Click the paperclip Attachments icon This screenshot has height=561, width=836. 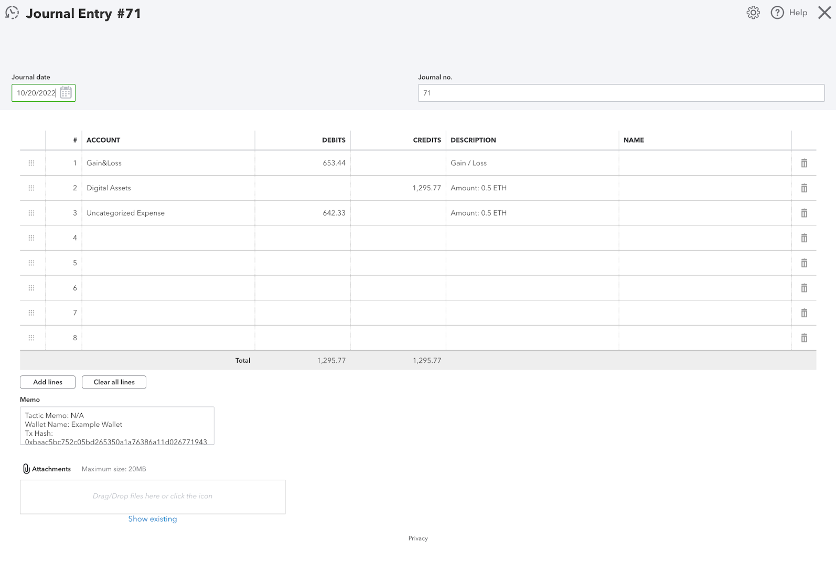[26, 469]
